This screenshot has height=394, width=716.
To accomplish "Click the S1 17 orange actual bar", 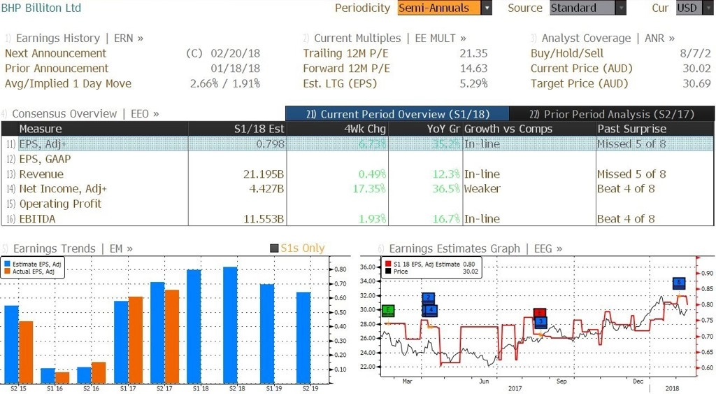I will [136, 340].
